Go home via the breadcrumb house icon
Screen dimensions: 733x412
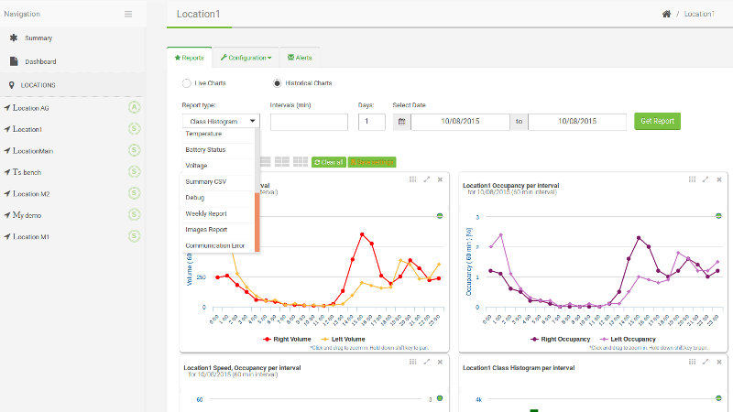click(667, 14)
